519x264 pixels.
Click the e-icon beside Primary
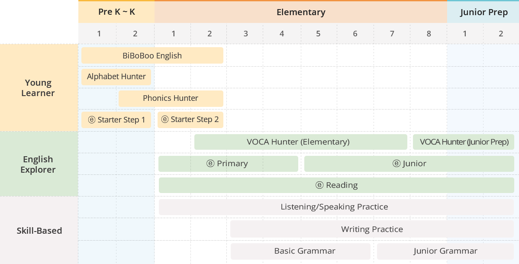click(210, 164)
